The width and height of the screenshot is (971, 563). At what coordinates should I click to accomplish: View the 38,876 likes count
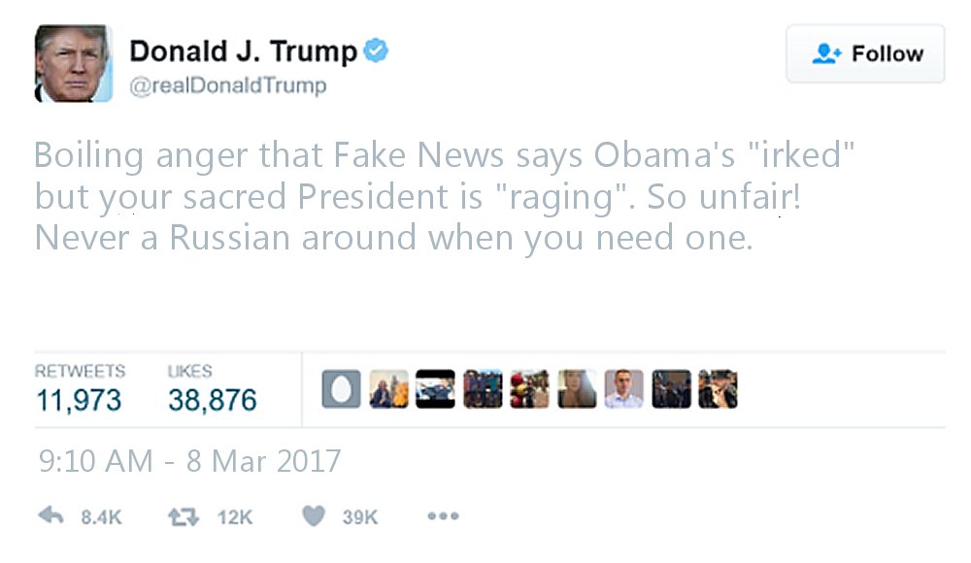(212, 400)
